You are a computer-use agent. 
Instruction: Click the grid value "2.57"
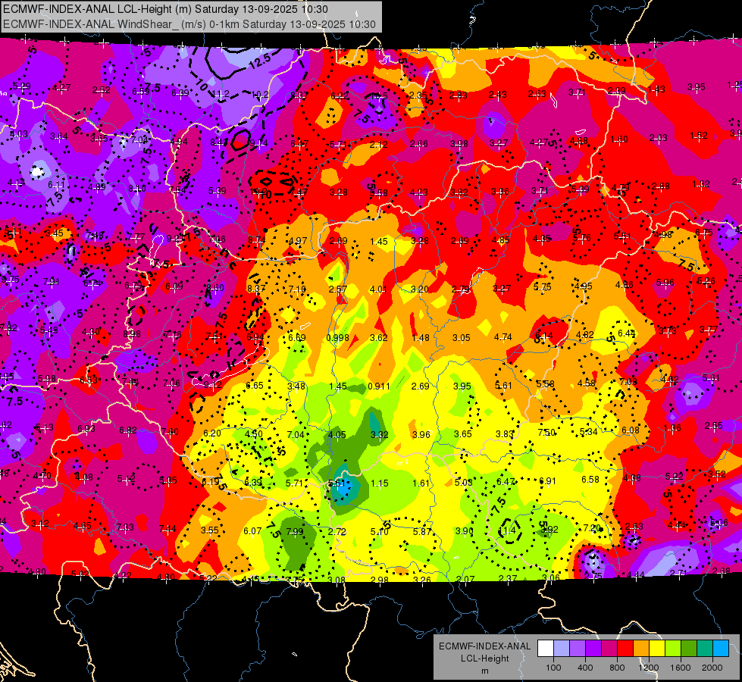pyautogui.click(x=338, y=289)
